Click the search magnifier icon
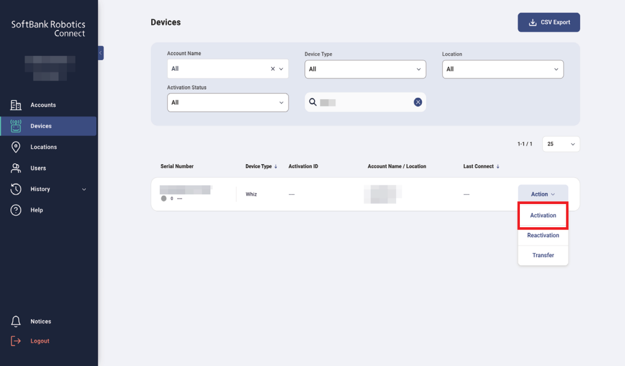The height and width of the screenshot is (366, 625). click(x=313, y=102)
